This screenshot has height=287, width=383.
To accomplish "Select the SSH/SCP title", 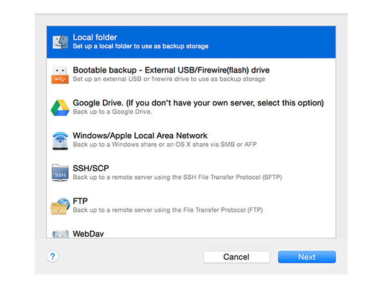I will click(91, 168).
